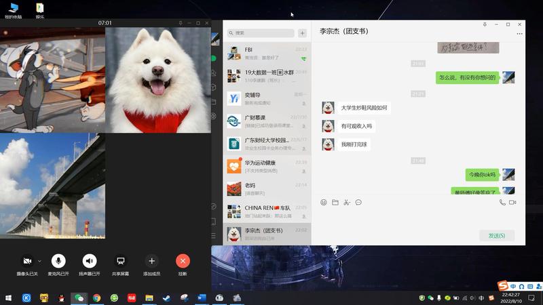Select the 李宗杰(团支书) chat in the list
The image size is (543, 305).
267,234
